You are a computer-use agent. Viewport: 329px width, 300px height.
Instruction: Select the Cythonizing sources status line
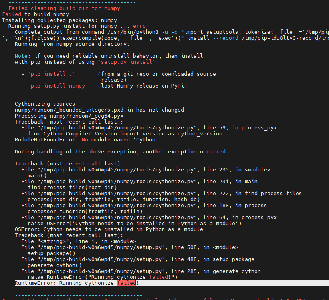pyautogui.click(x=45, y=104)
